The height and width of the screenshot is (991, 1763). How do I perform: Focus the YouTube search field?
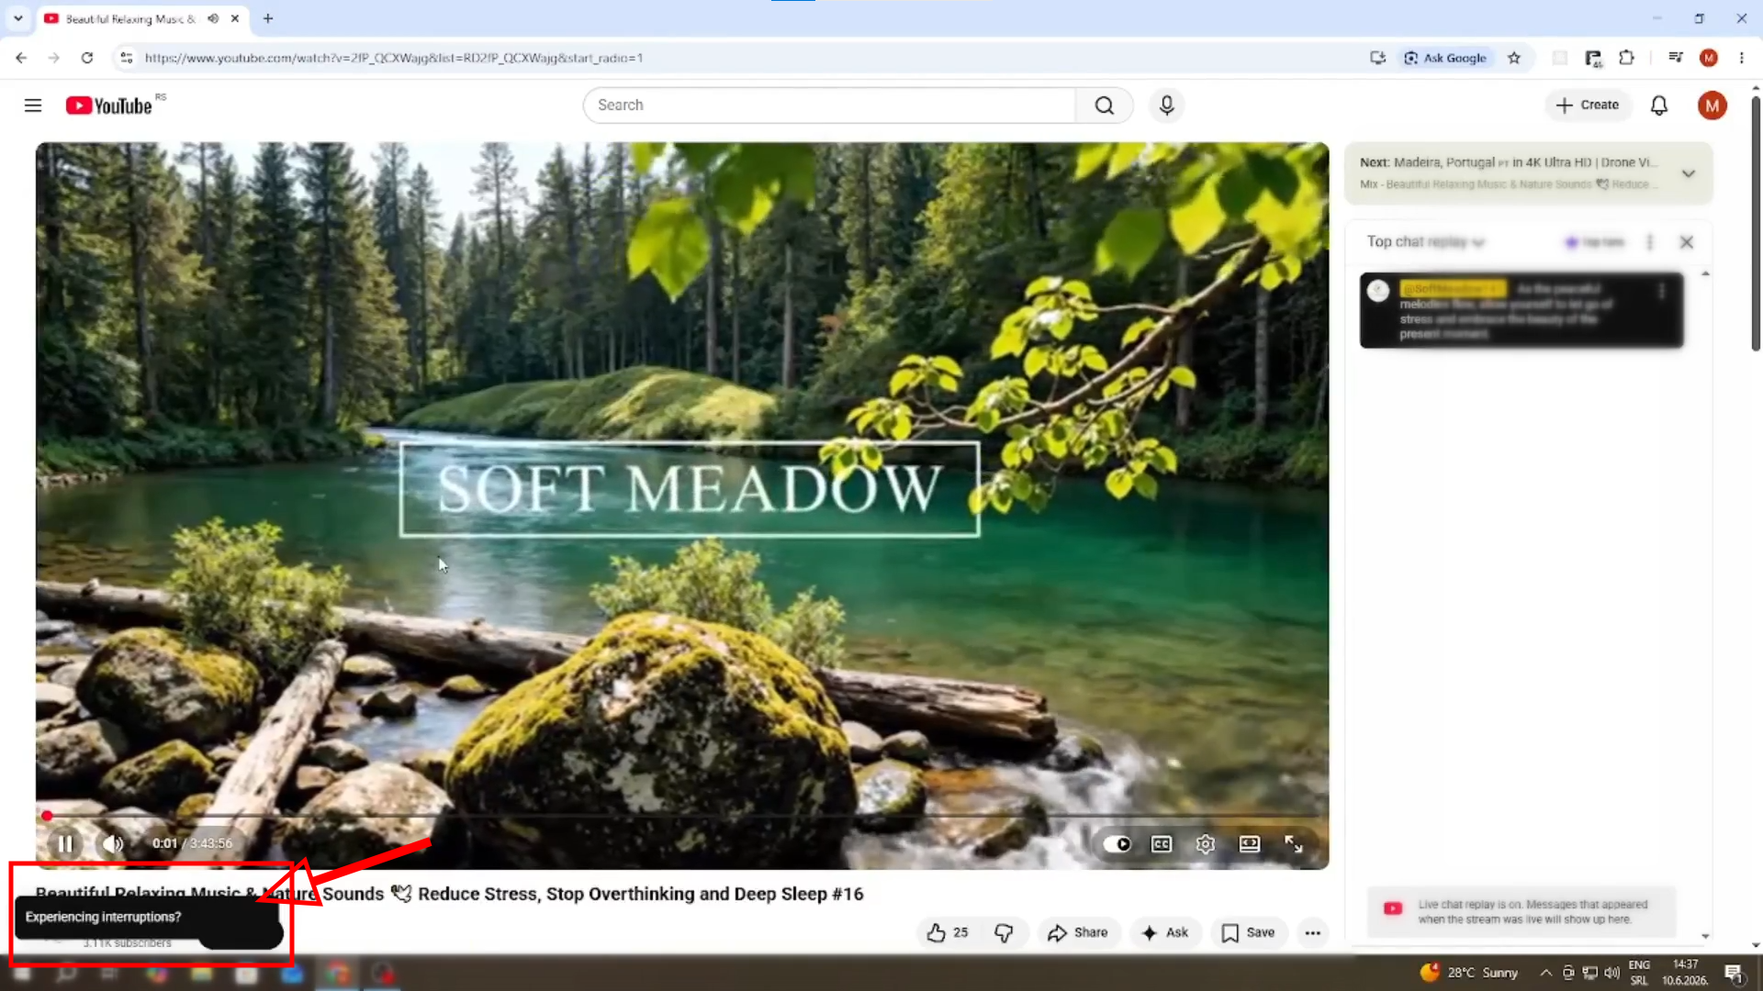pyautogui.click(x=829, y=106)
